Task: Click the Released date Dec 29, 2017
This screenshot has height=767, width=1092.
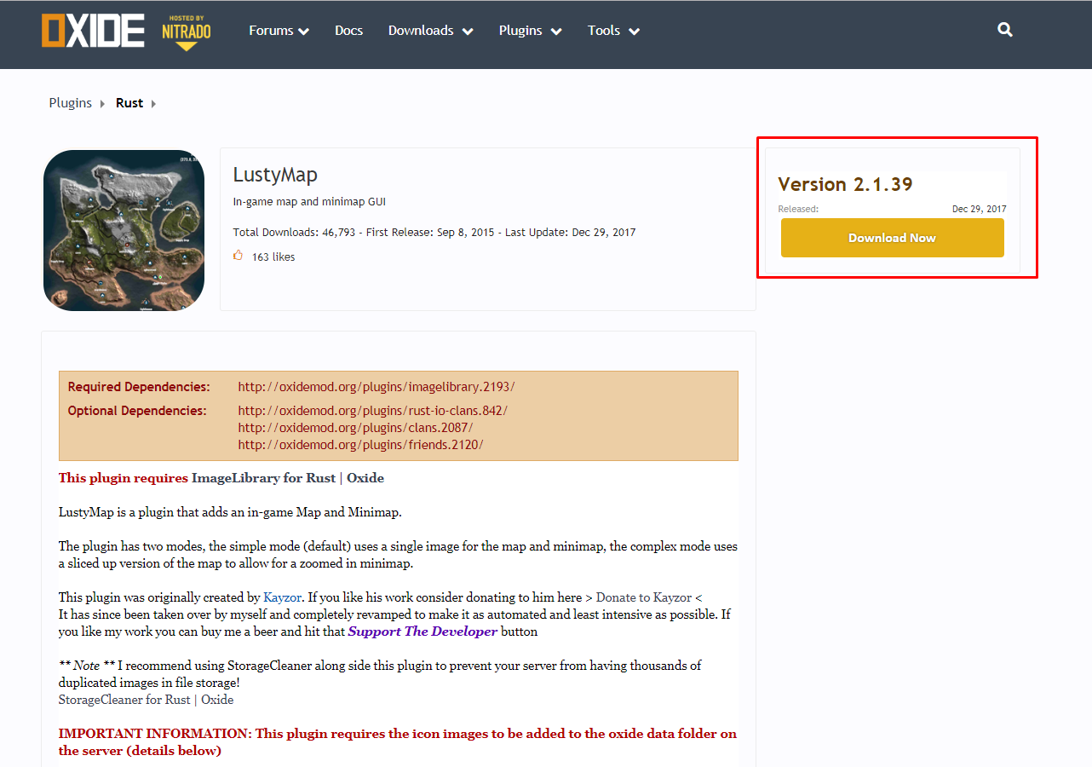Action: pos(980,209)
